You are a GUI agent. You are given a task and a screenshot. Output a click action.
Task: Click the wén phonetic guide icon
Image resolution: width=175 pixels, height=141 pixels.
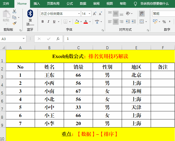tap(97, 21)
